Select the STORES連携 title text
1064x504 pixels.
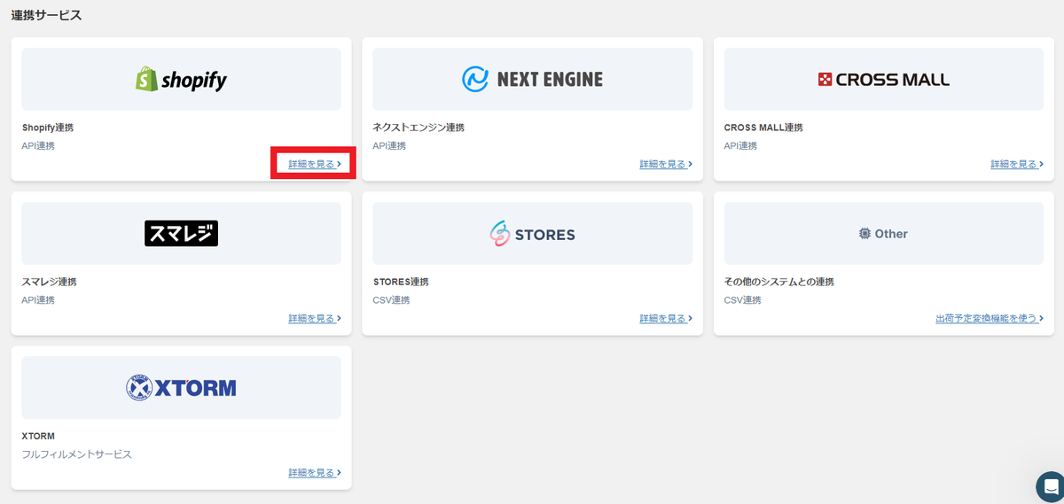[401, 282]
